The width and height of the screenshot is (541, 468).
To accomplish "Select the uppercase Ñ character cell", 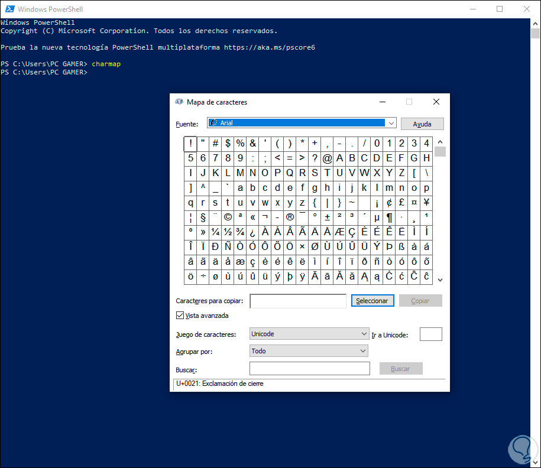I will coord(228,247).
